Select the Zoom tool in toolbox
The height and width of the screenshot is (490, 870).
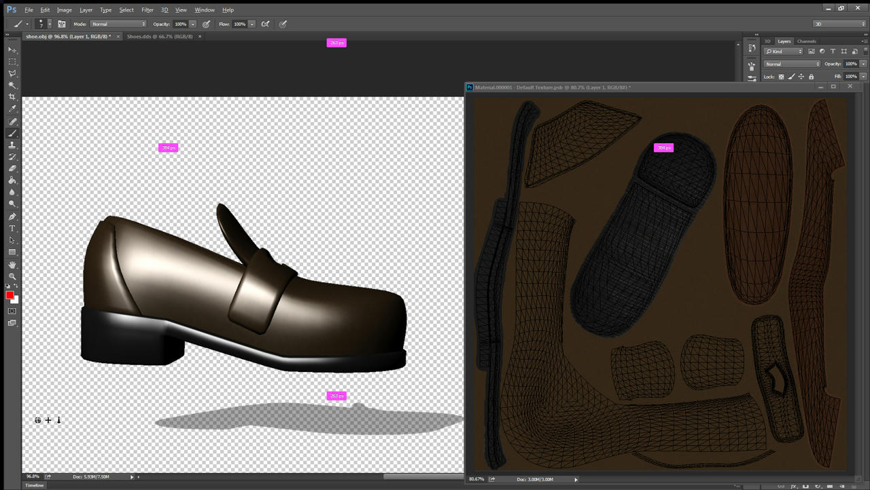(12, 276)
